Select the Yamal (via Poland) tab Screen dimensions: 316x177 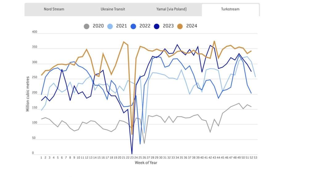(x=172, y=9)
